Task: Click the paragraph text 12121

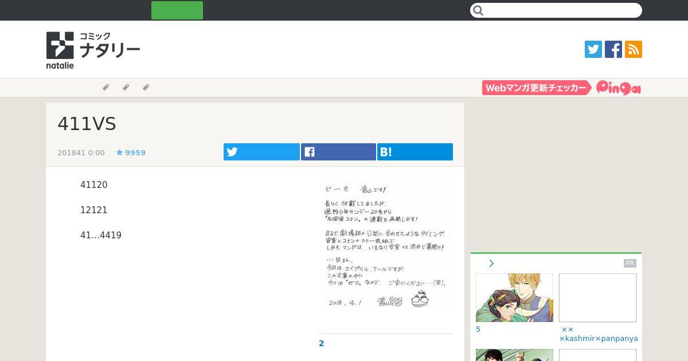Action: tap(94, 210)
